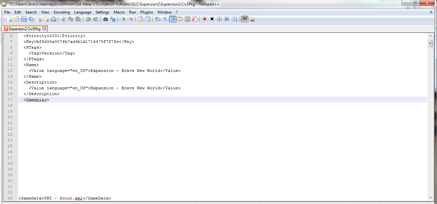Toggle the ABC spell check button
The width and height of the screenshot is (437, 204).
click(x=244, y=19)
